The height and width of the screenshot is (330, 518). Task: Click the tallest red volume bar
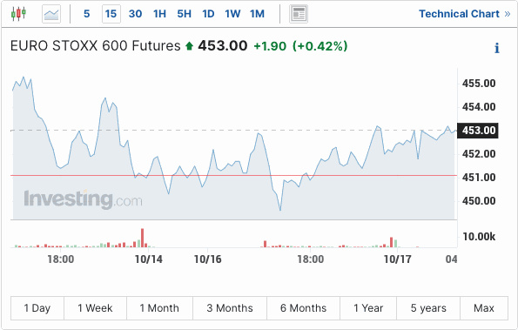(143, 238)
